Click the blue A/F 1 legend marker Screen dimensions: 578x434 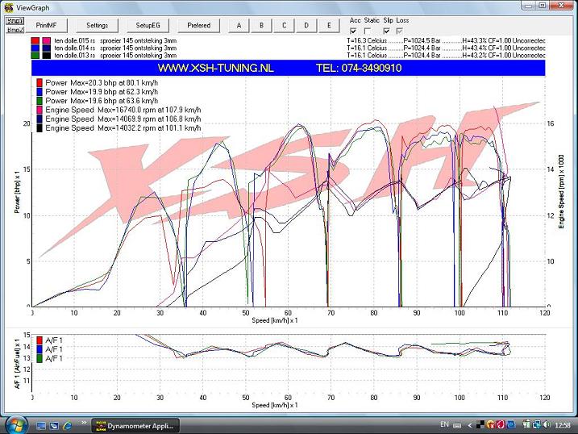tap(40, 349)
